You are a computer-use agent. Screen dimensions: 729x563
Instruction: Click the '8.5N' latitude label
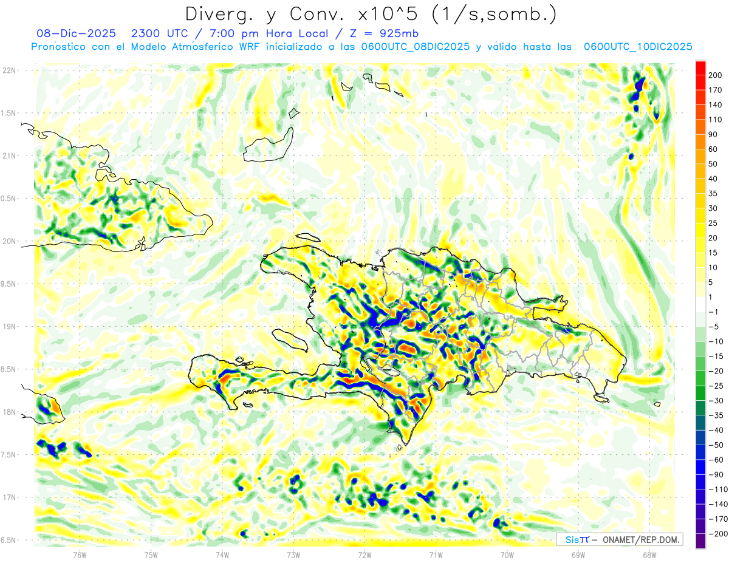coord(8,369)
